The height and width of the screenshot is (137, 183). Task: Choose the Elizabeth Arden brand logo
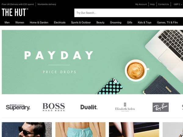[x=125, y=107]
